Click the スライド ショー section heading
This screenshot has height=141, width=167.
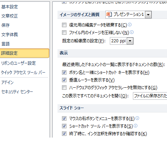click(72, 108)
